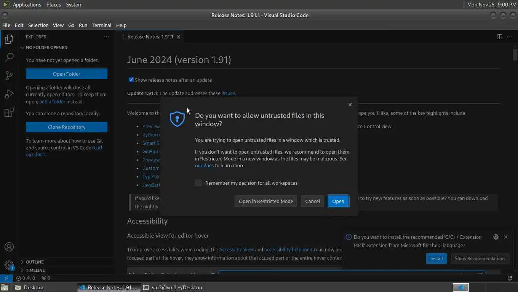The image size is (518, 292).
Task: Click the clock in the top panel
Action: tap(492, 5)
